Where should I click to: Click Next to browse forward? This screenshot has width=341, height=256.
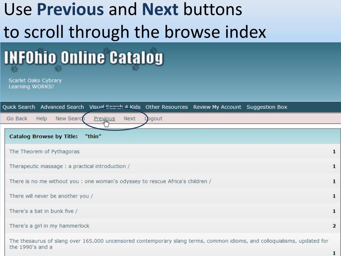click(x=130, y=118)
